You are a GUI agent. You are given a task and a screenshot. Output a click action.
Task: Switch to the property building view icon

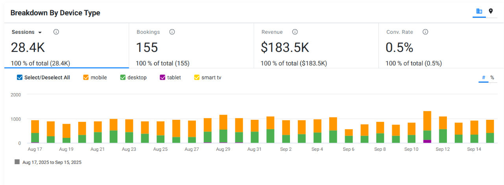tap(479, 11)
